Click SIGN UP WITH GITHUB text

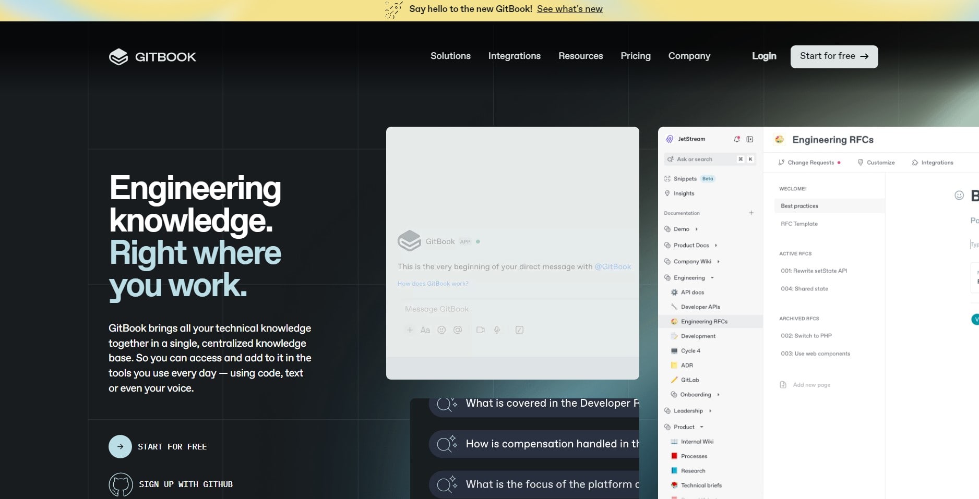pos(186,484)
